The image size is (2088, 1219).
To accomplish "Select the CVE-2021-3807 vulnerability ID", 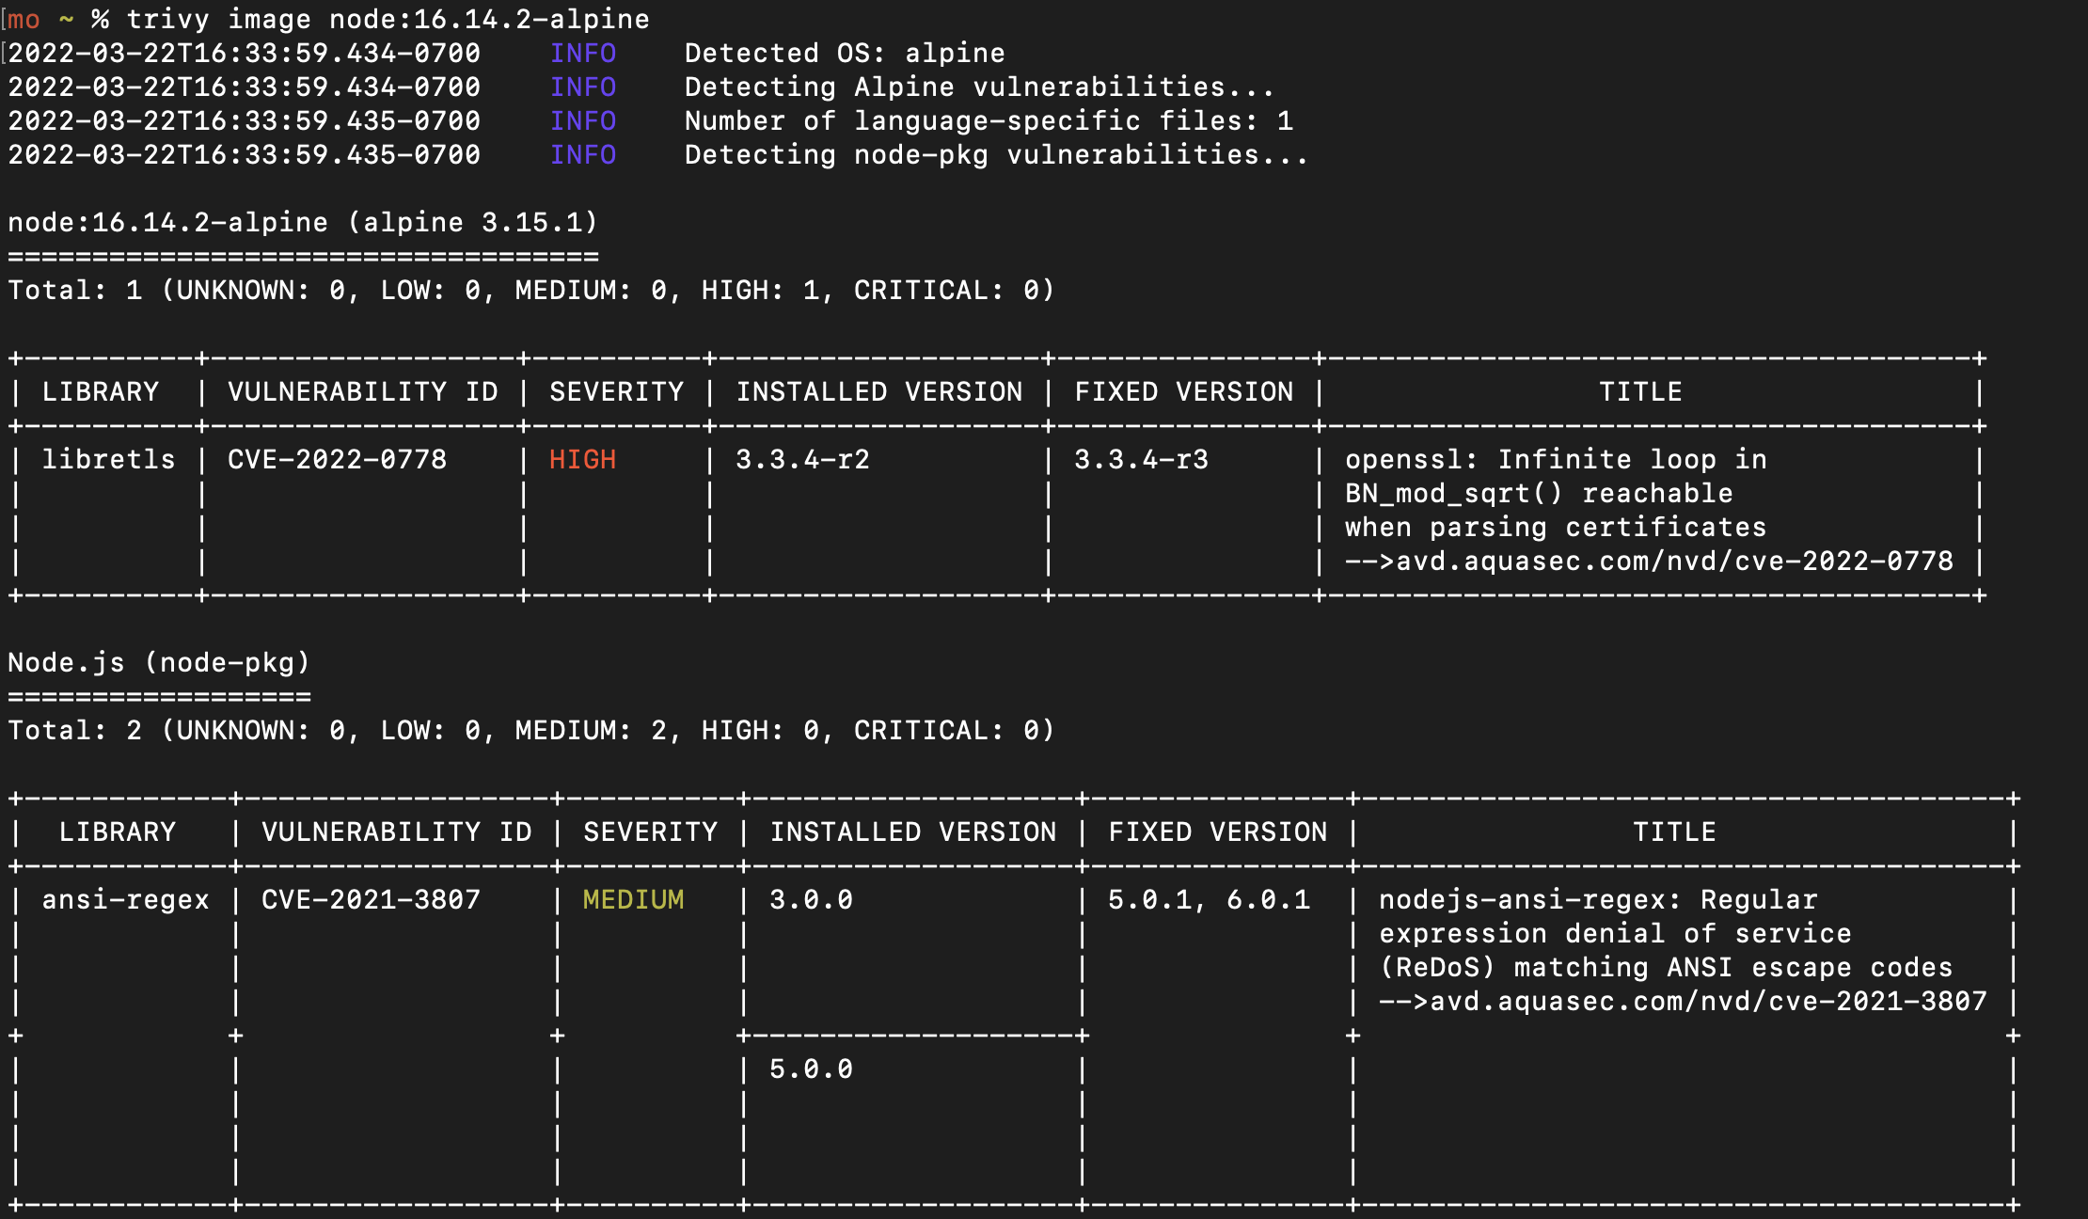I will click(370, 899).
